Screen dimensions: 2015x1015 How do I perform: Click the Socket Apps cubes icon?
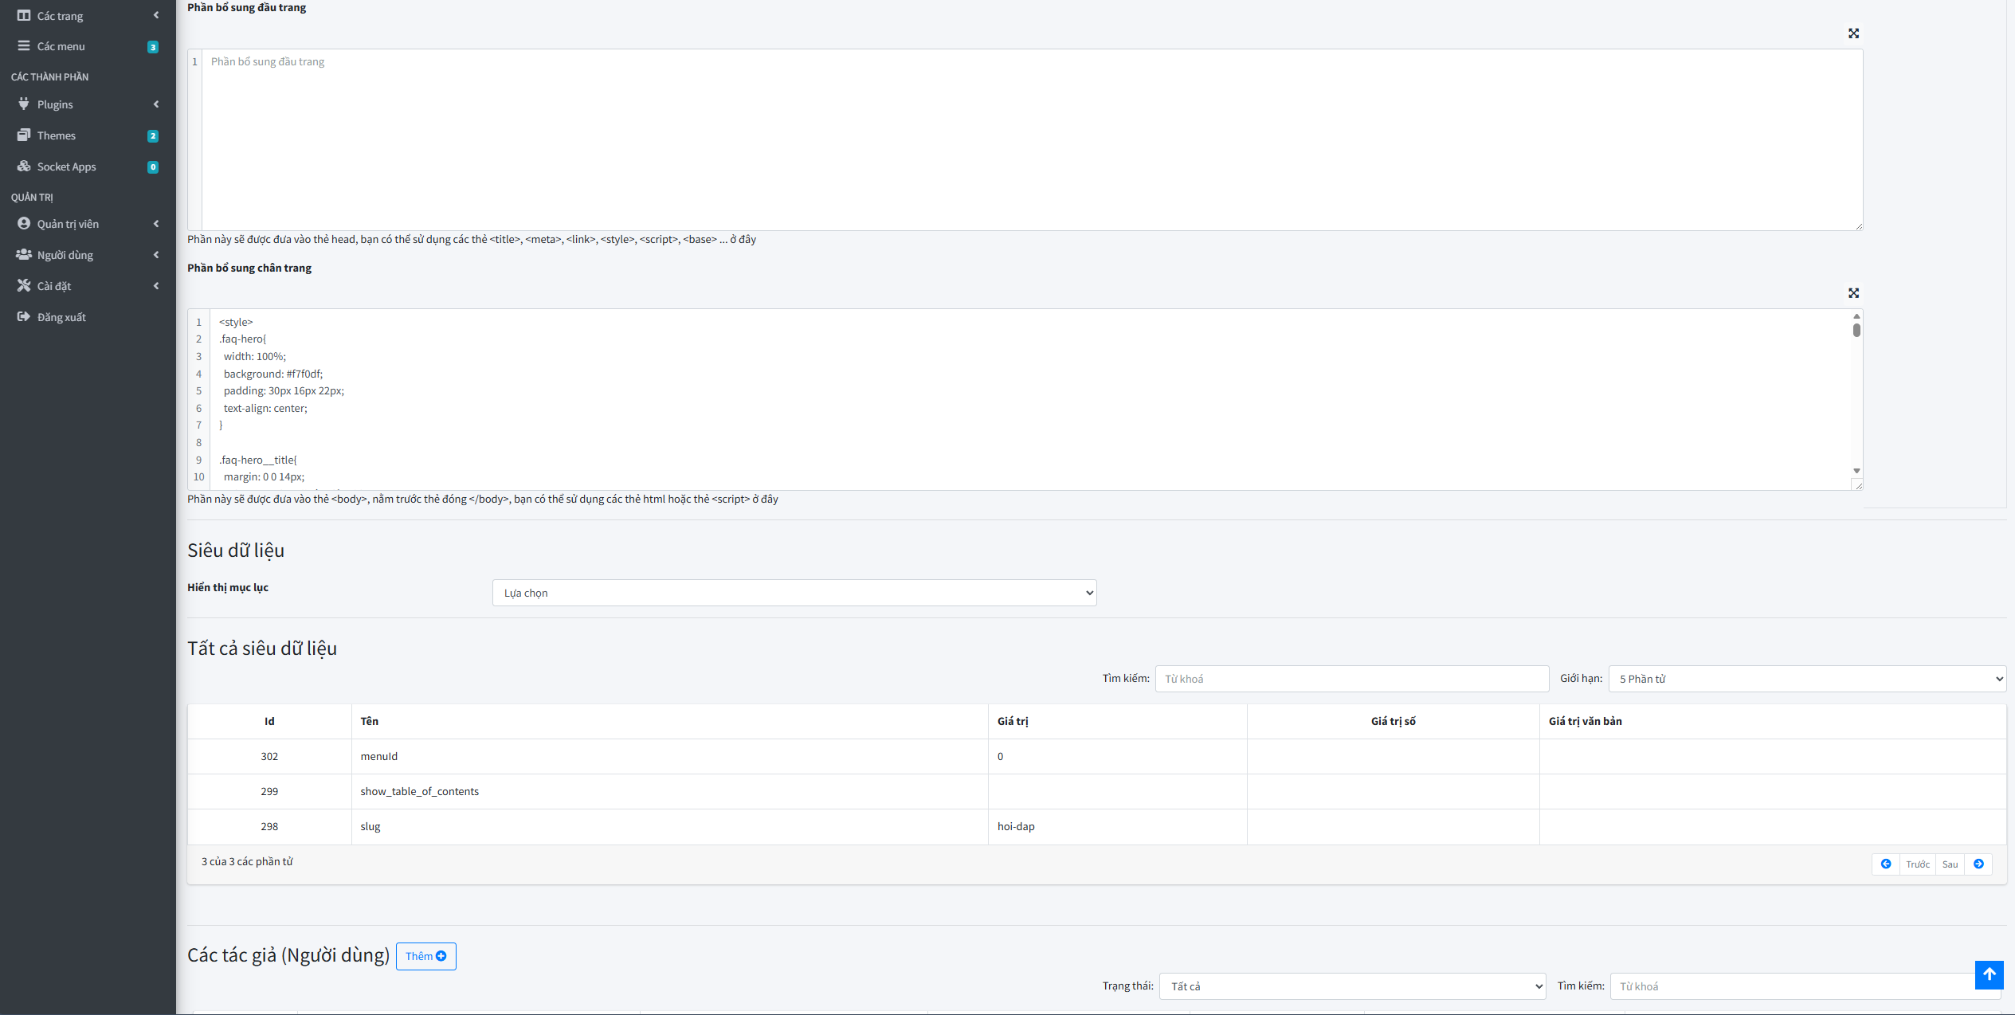pos(24,167)
